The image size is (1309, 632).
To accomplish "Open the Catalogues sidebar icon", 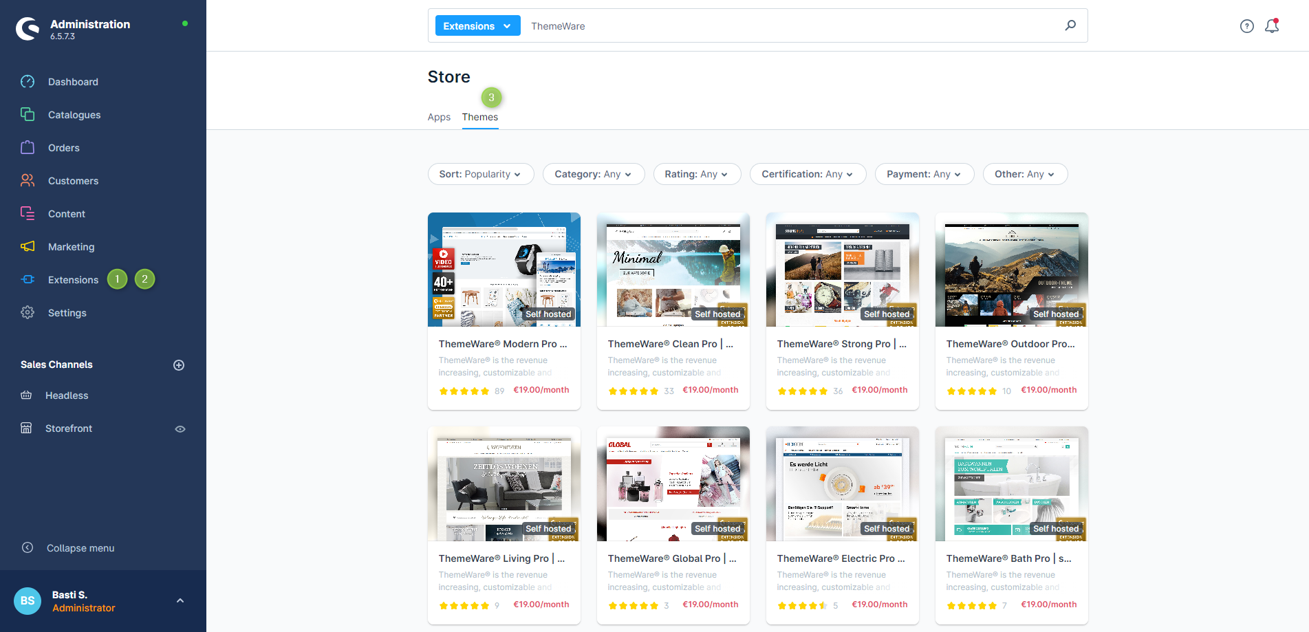I will click(28, 115).
